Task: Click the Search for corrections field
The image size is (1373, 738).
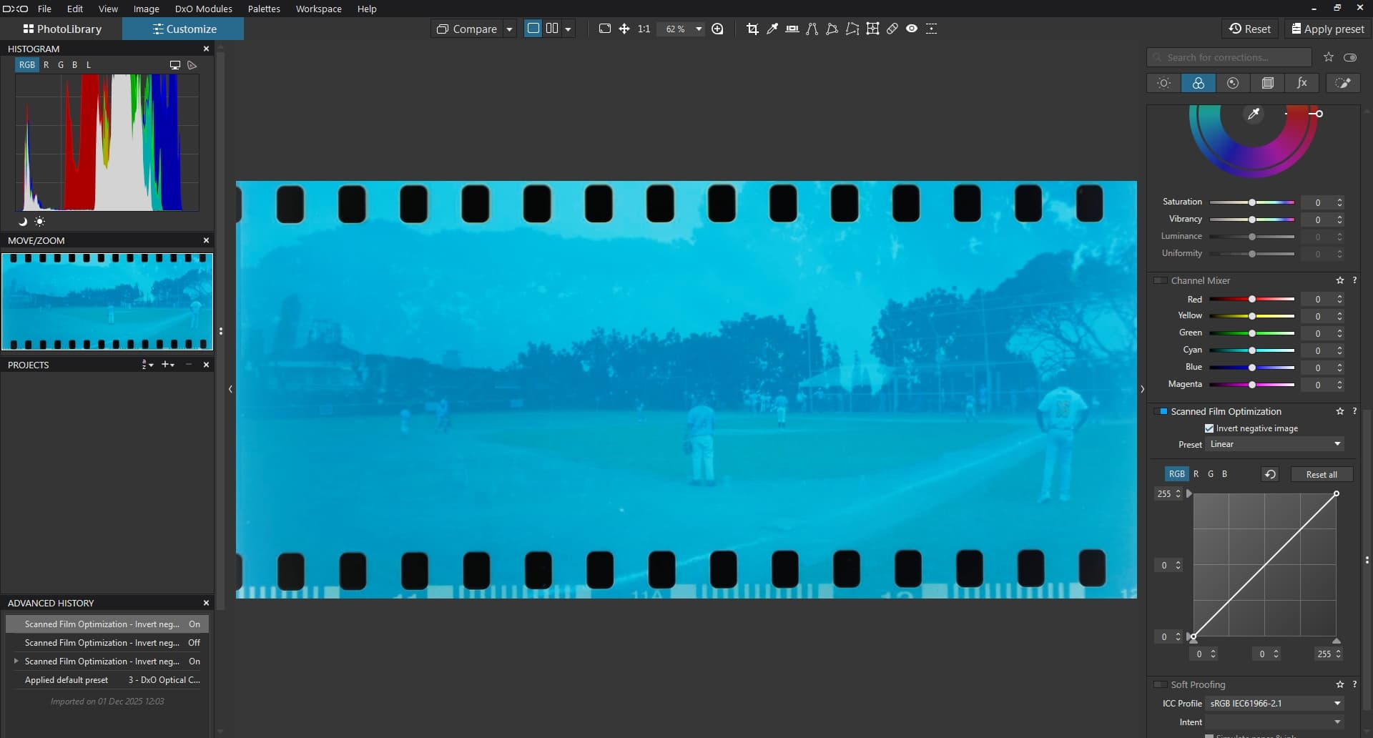Action: click(x=1230, y=57)
